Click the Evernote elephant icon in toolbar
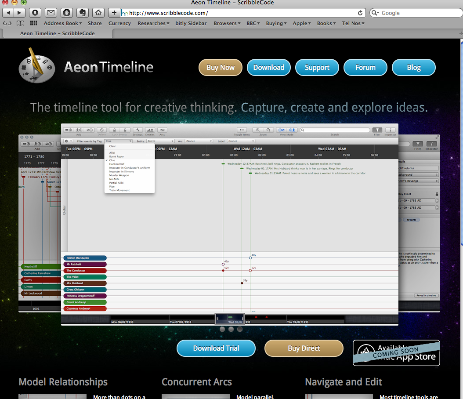The height and width of the screenshot is (399, 463). pos(82,13)
